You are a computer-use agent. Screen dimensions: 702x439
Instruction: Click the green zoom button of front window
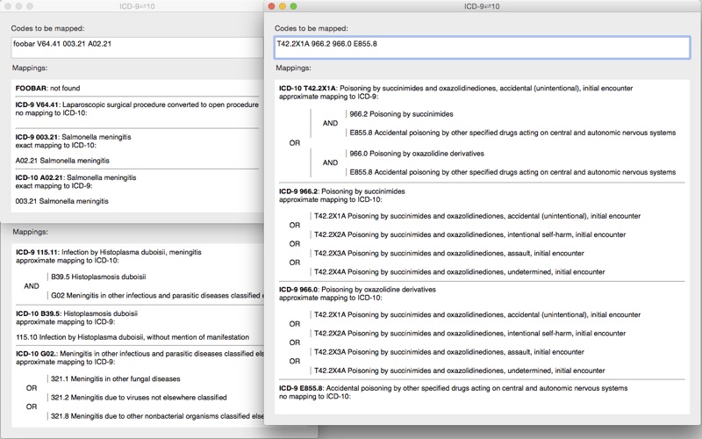[x=294, y=6]
